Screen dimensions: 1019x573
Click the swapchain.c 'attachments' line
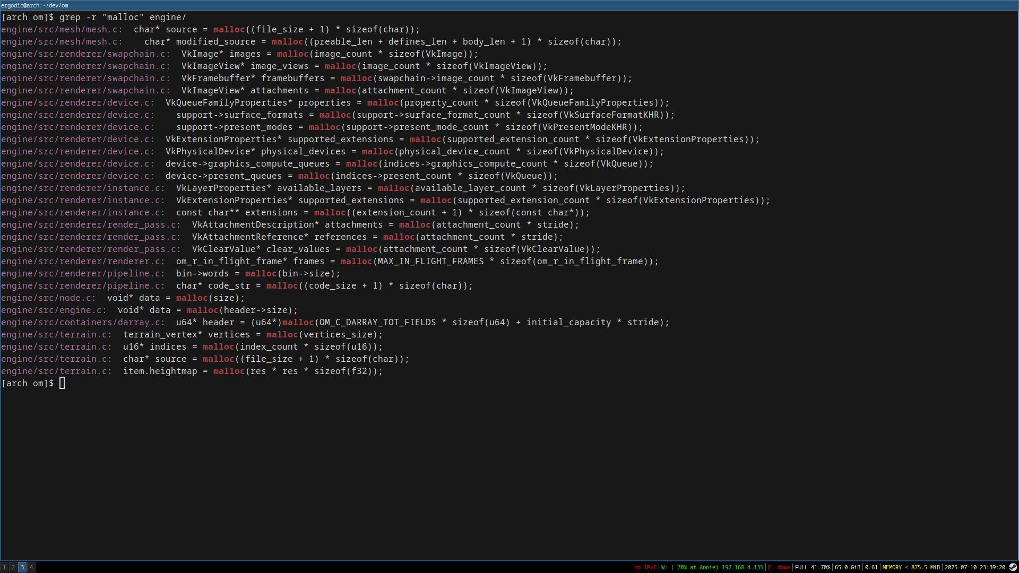pos(287,91)
